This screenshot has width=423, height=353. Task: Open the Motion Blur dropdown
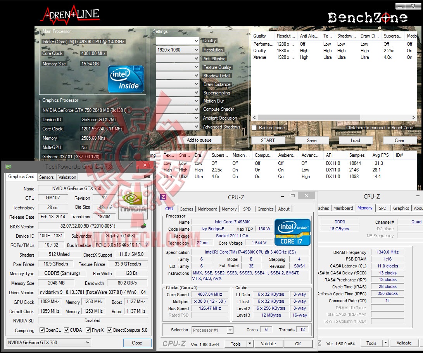(x=178, y=101)
